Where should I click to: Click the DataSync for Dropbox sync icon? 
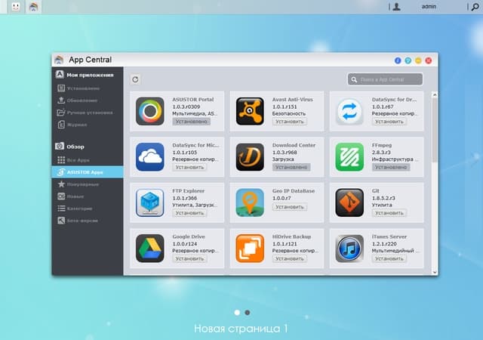[x=349, y=111]
